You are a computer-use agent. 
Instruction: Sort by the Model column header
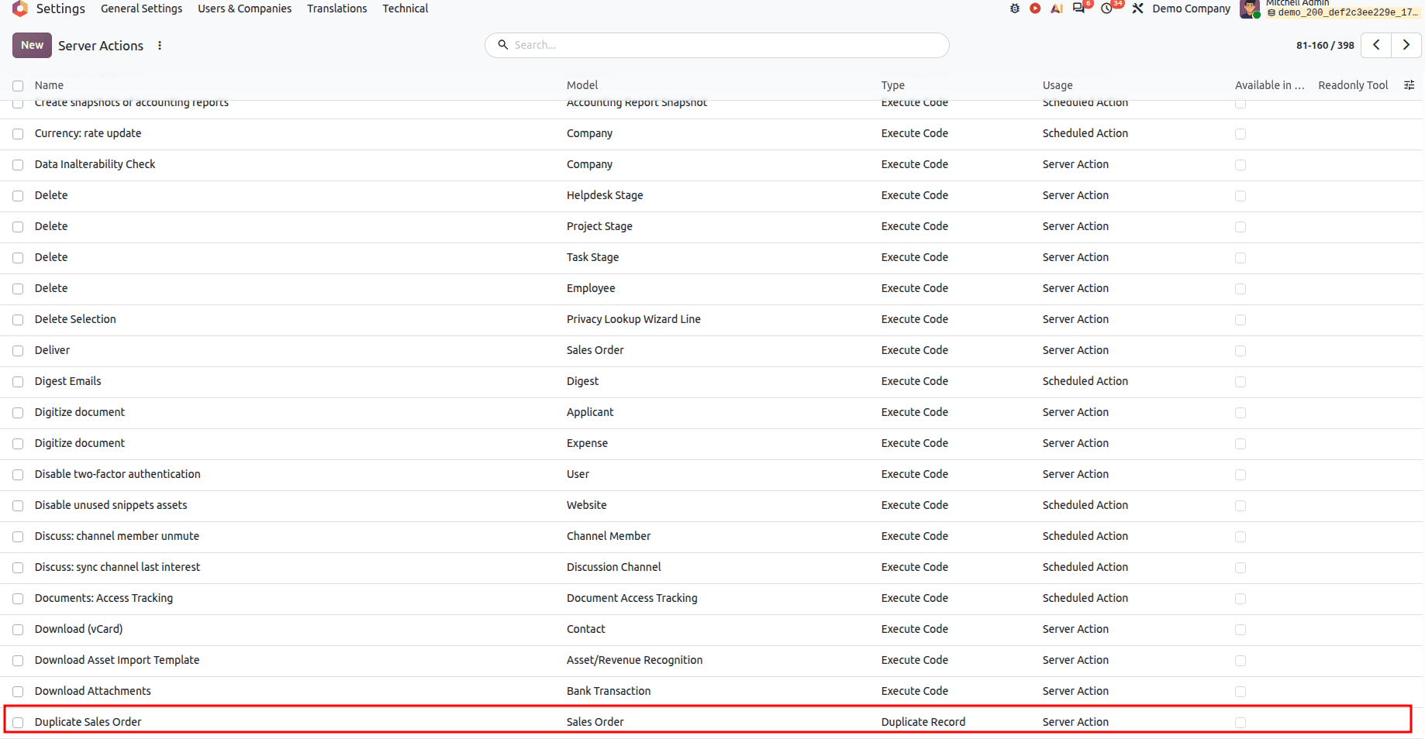(582, 85)
